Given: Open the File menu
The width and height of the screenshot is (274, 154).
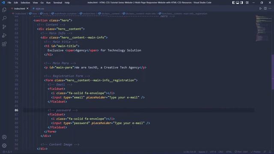Looking at the screenshot, I should [x=9, y=3].
